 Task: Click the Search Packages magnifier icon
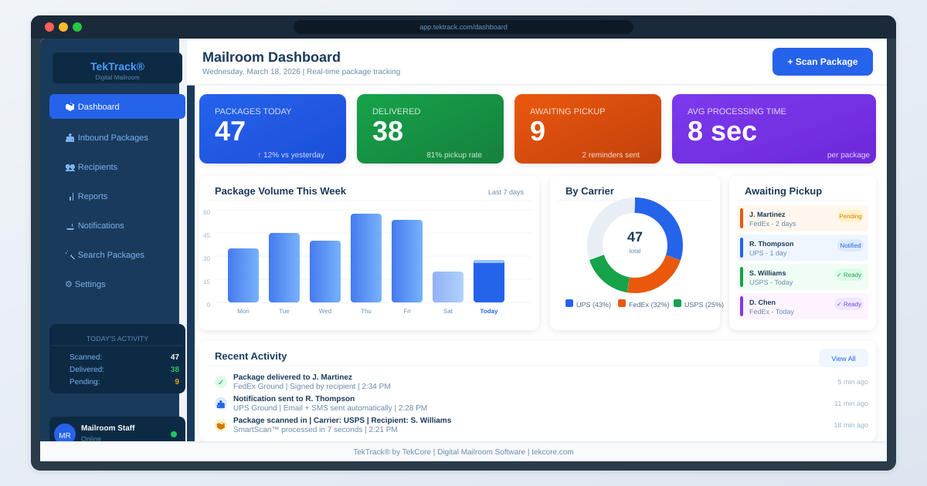(x=70, y=255)
